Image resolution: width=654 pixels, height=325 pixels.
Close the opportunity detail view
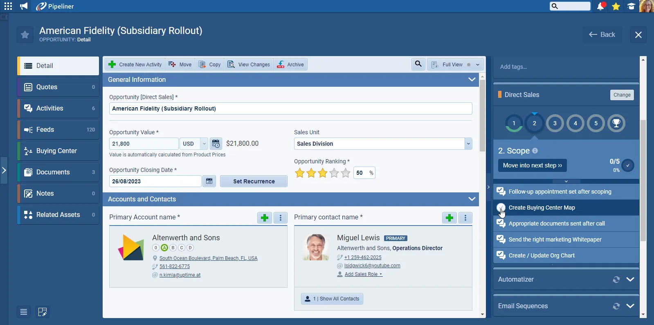[x=638, y=35]
